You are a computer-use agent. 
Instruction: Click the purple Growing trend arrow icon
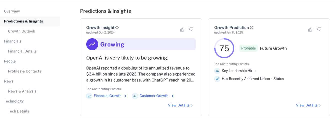click(92, 44)
